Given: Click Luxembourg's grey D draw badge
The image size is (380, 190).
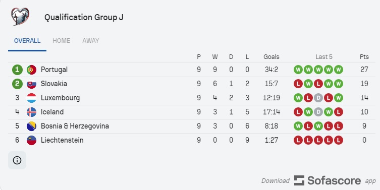Looking at the screenshot, I should (x=318, y=98).
